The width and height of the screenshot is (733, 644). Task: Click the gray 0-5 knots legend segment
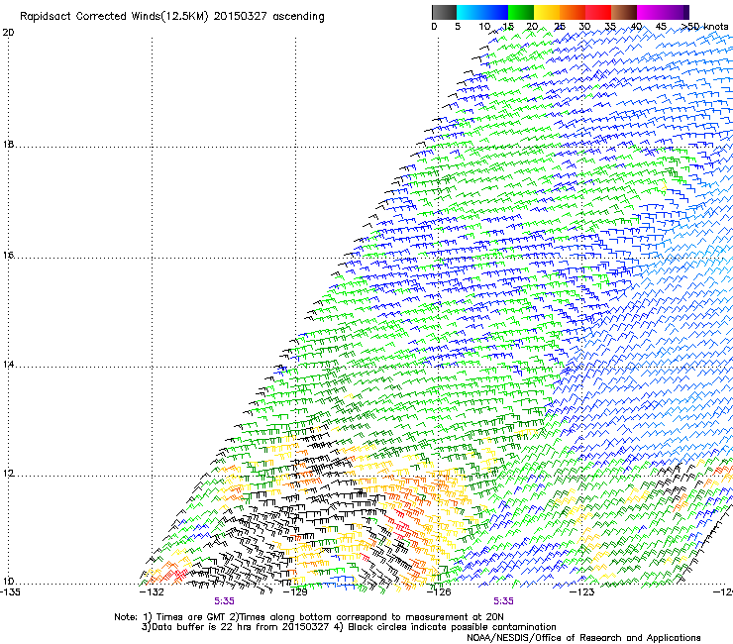445,12
